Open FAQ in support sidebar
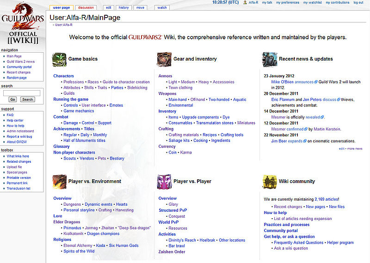This screenshot has height=263, width=370. tap(10, 115)
